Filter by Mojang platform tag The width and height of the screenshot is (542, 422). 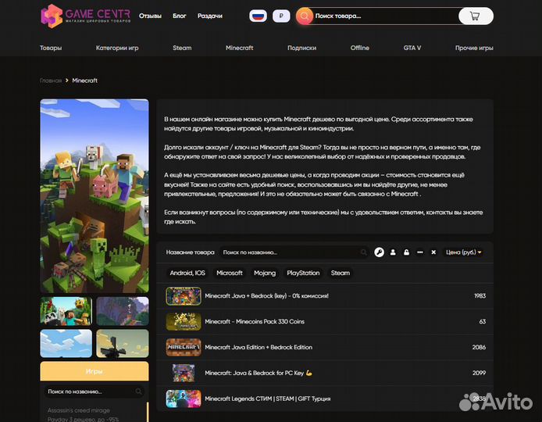(x=265, y=273)
